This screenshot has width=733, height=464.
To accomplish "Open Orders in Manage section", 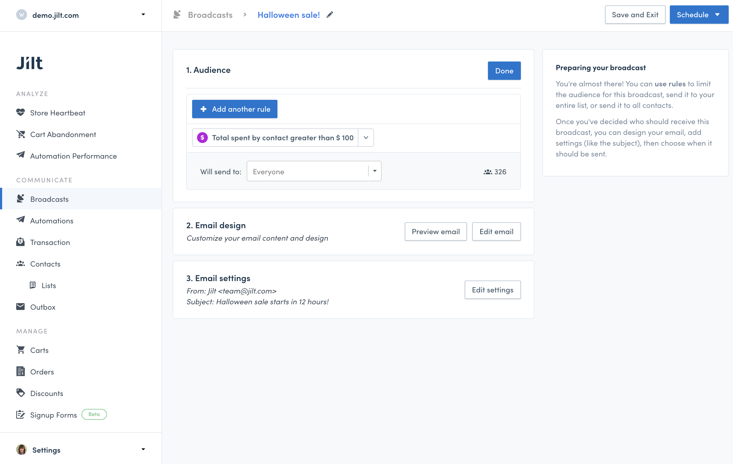I will [x=42, y=372].
